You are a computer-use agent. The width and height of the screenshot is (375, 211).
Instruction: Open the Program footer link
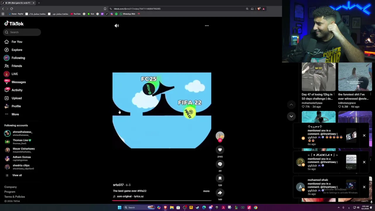[10, 192]
